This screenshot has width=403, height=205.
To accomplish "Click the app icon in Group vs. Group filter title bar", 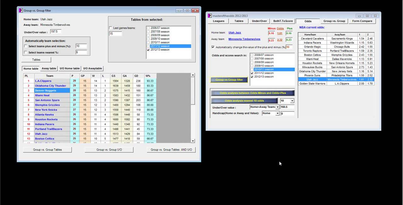I will click(x=21, y=10).
